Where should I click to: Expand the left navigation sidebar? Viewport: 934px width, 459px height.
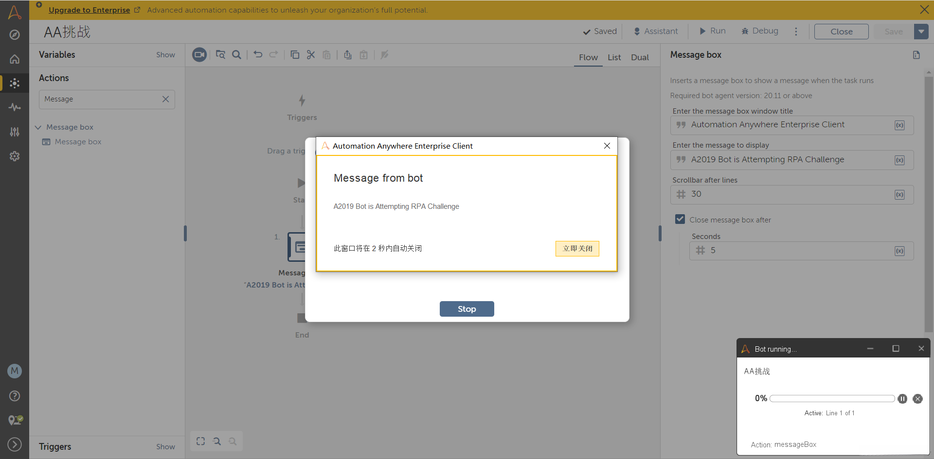tap(15, 444)
